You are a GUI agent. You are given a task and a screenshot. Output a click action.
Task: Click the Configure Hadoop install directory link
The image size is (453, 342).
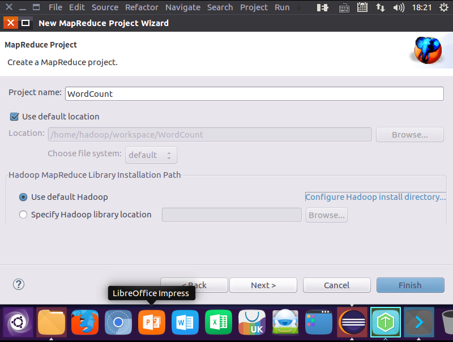coord(375,196)
